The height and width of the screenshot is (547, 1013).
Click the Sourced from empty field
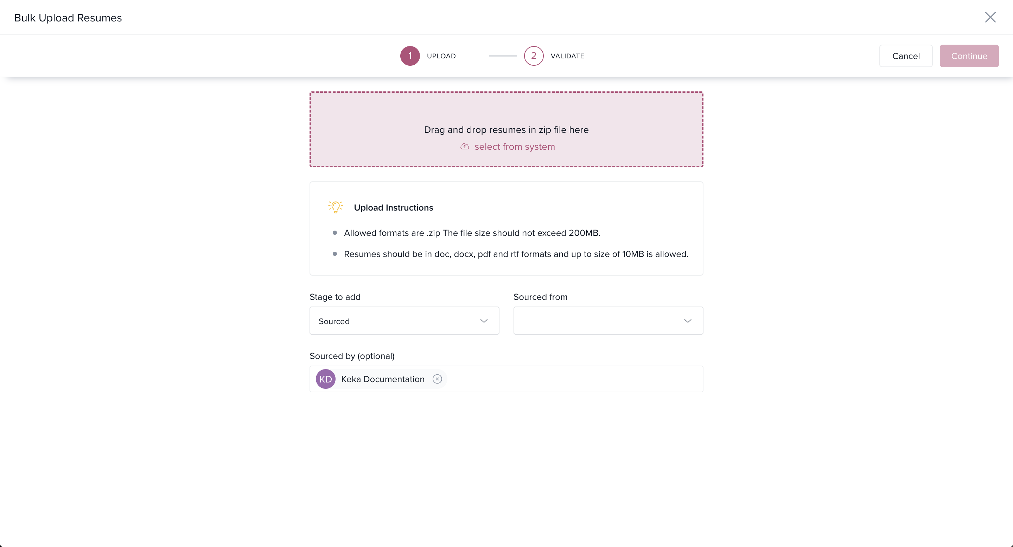[x=598, y=321]
